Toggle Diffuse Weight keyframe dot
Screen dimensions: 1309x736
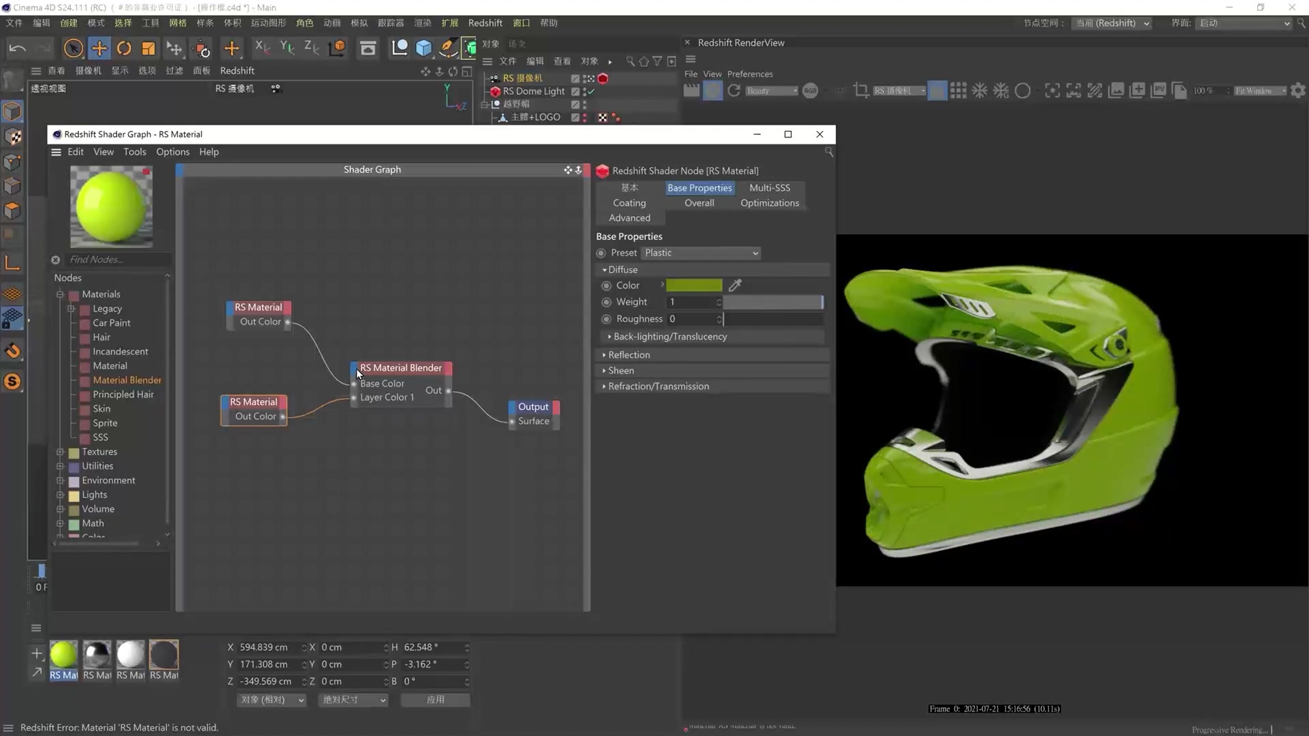tap(606, 302)
